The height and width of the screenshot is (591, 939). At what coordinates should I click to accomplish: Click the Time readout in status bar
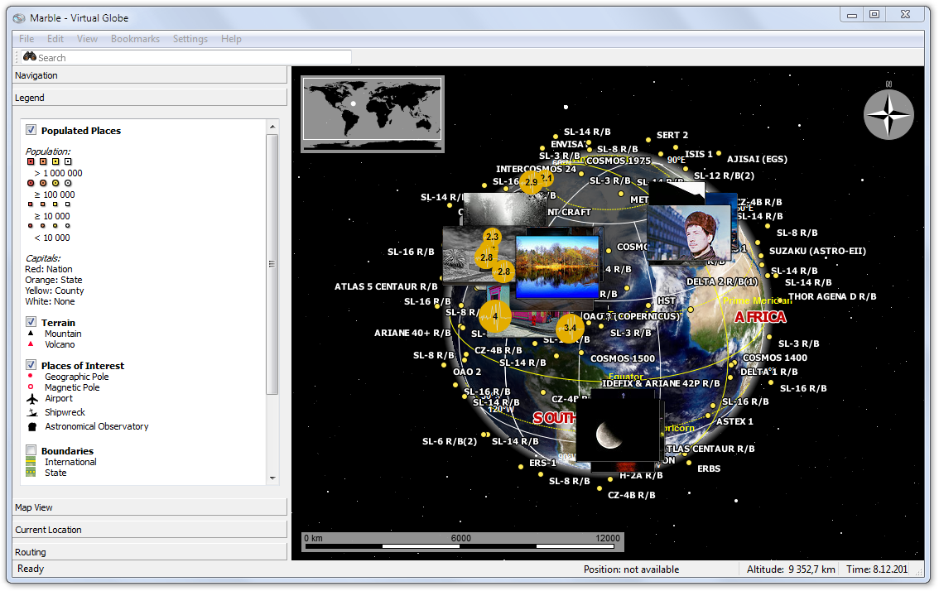pyautogui.click(x=877, y=569)
